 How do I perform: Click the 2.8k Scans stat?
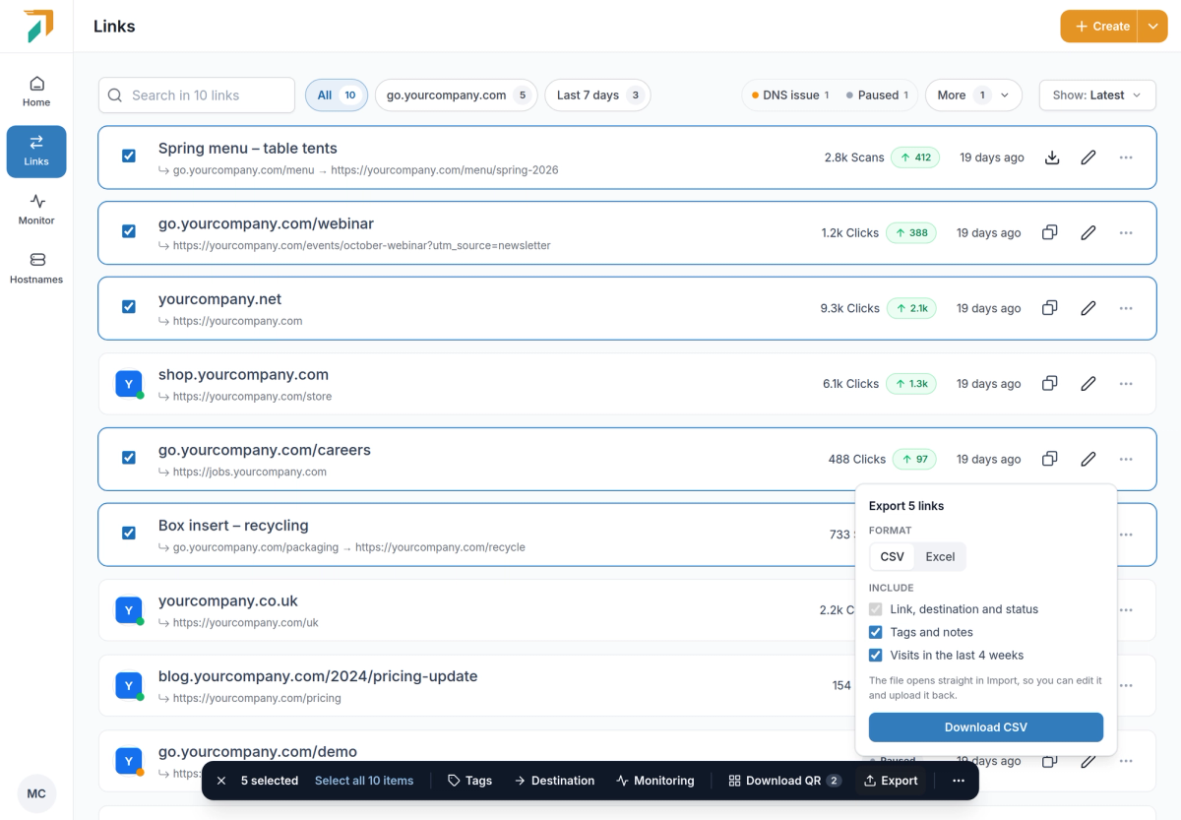(x=854, y=158)
